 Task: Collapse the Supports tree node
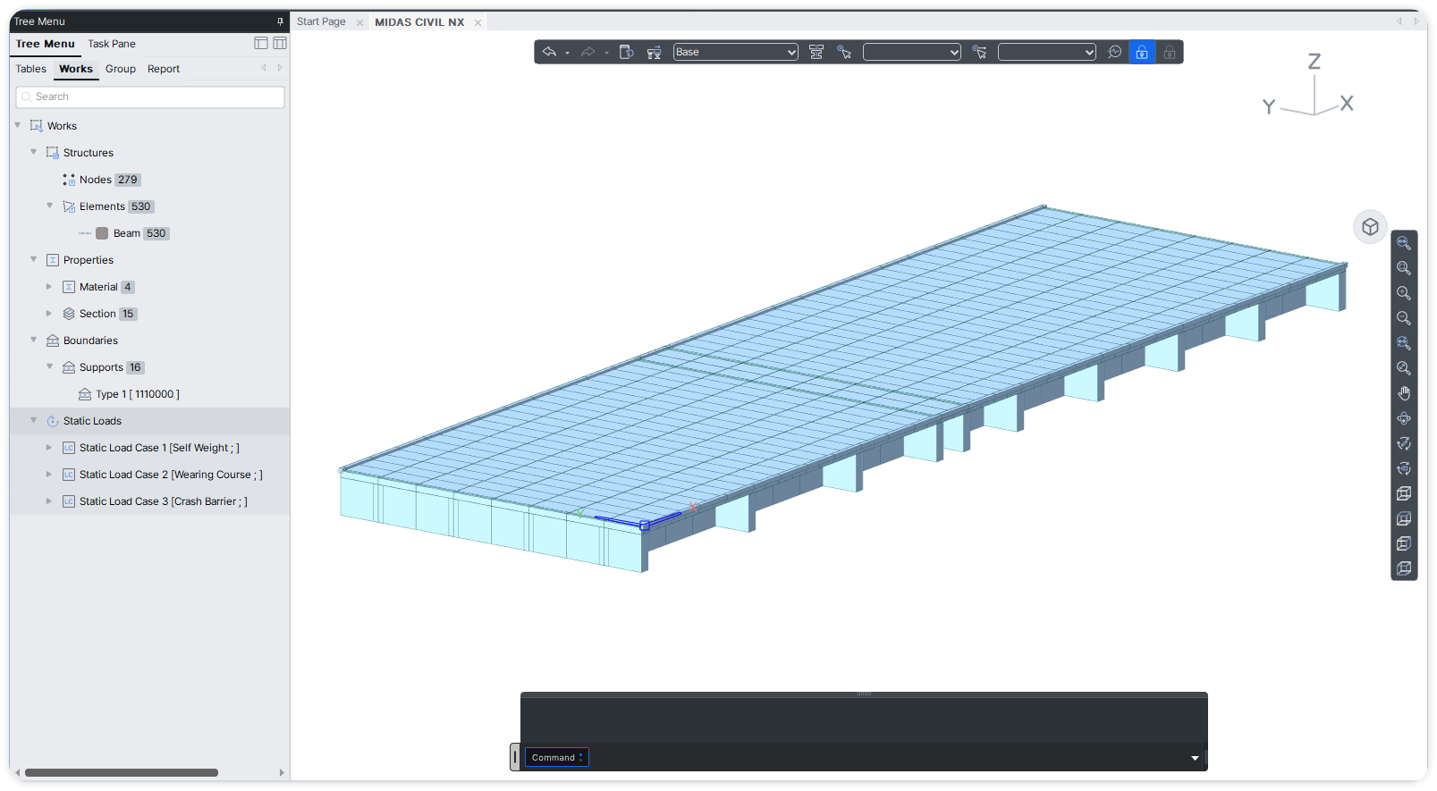[50, 367]
